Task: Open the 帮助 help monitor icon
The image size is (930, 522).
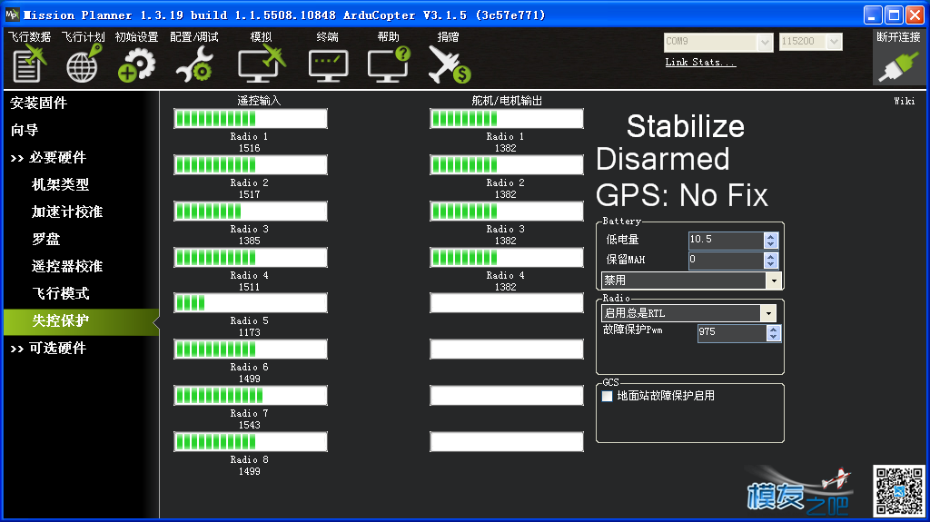Action: coord(389,64)
